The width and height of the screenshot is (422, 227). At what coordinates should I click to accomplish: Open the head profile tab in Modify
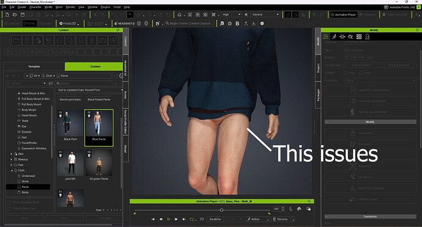point(368,37)
